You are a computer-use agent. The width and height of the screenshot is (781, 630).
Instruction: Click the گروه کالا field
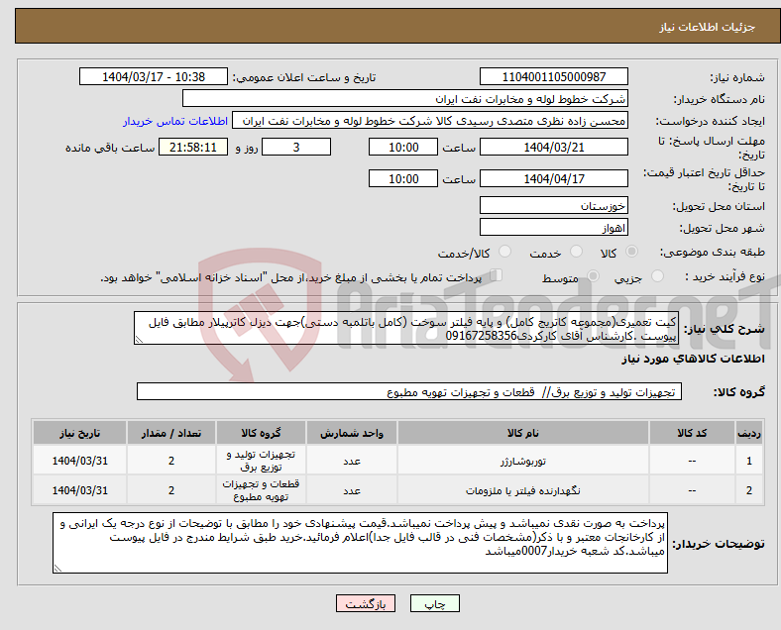coord(409,391)
